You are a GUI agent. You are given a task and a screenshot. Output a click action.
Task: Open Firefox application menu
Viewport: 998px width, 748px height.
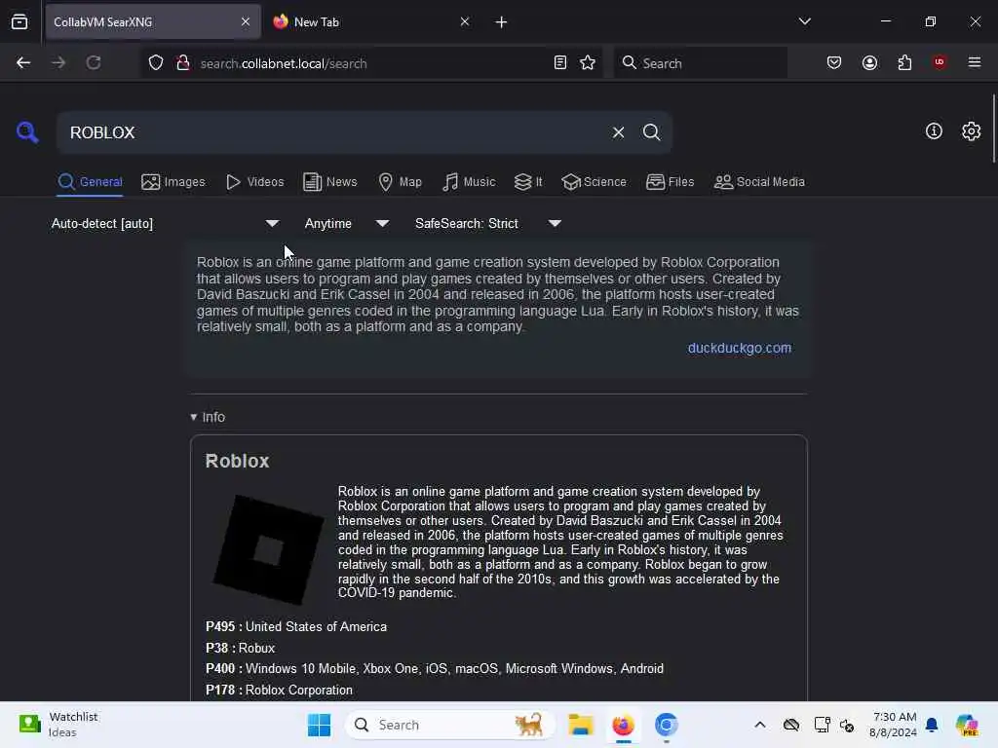click(974, 62)
